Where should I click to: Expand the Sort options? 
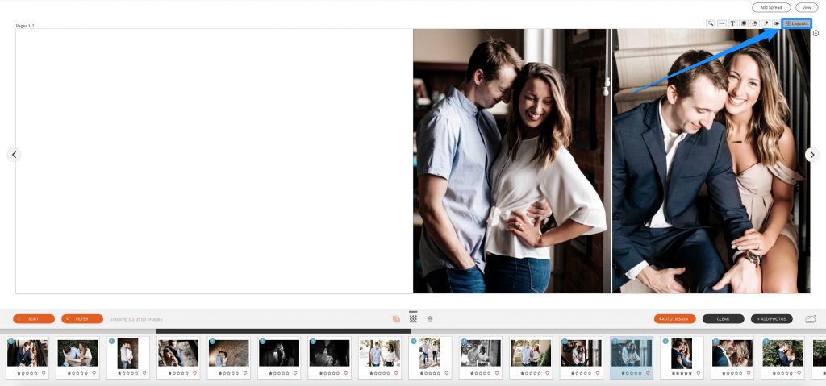click(x=34, y=319)
